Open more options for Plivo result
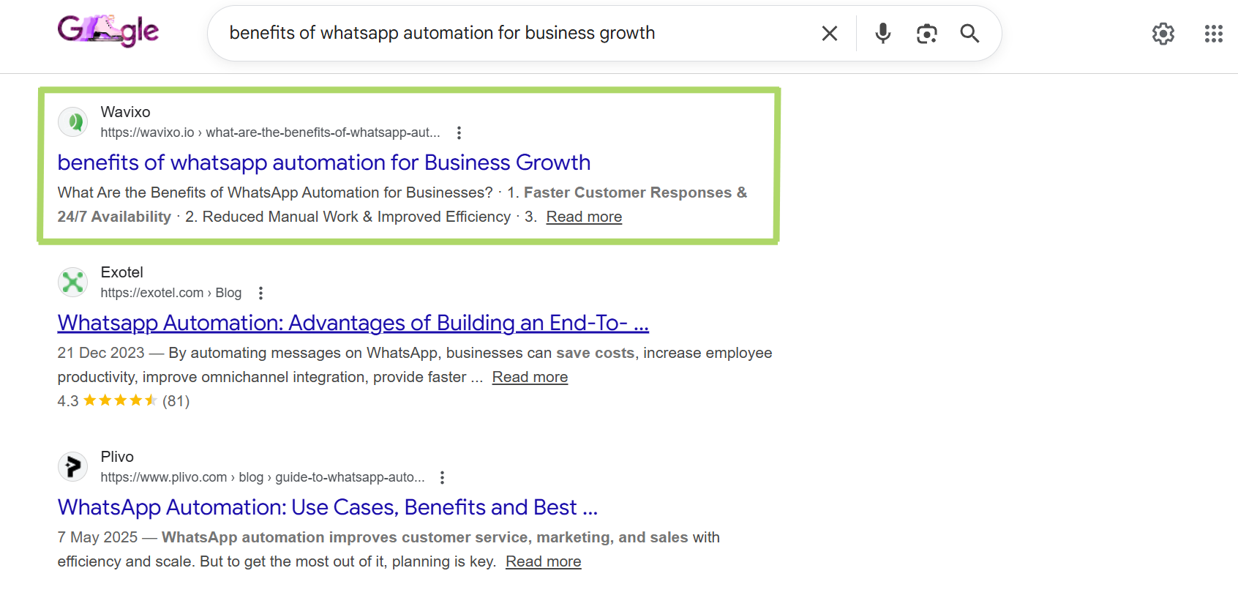Viewport: 1238px width, 609px height. [442, 477]
